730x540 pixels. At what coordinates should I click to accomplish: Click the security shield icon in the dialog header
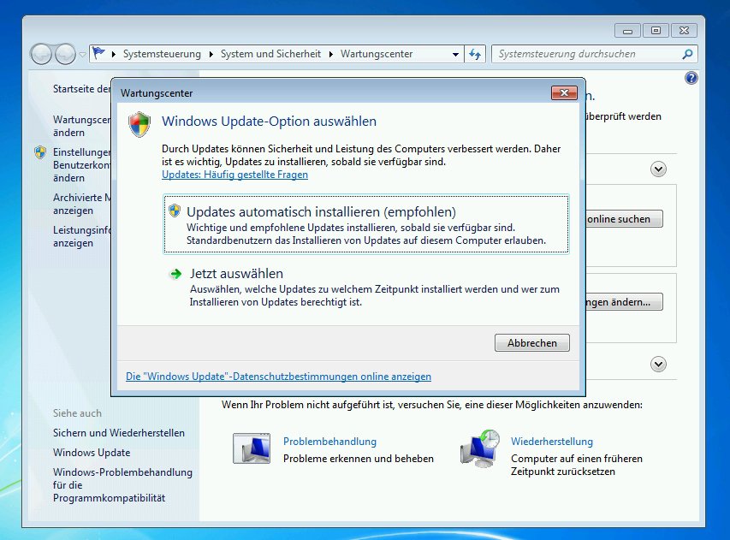(139, 122)
